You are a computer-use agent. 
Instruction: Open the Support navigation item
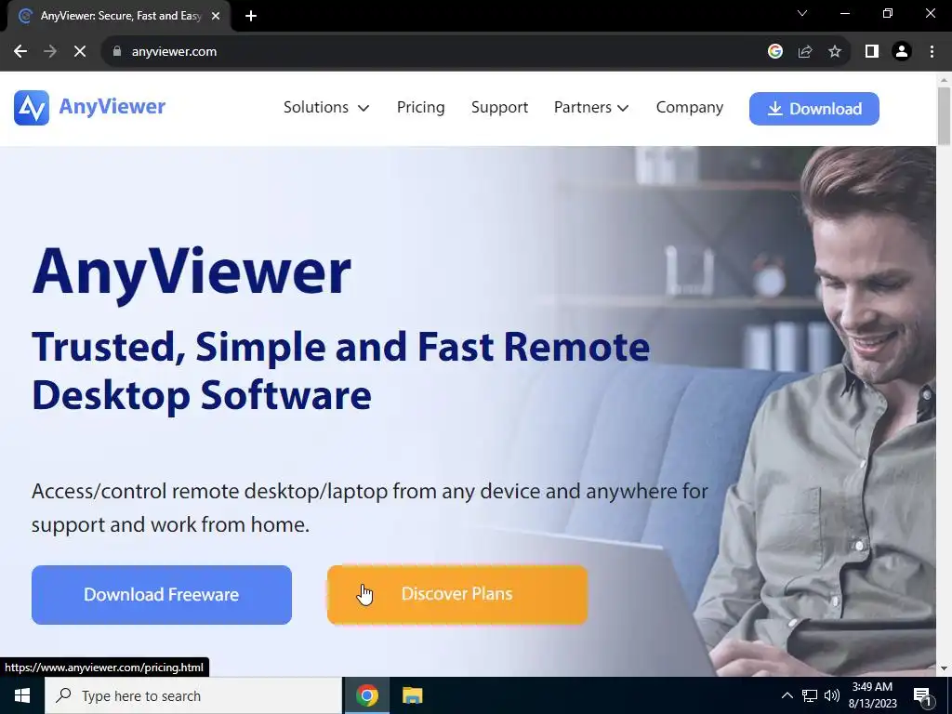click(499, 108)
